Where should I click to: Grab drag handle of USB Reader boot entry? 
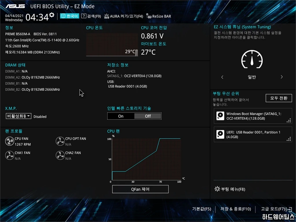click(289, 139)
